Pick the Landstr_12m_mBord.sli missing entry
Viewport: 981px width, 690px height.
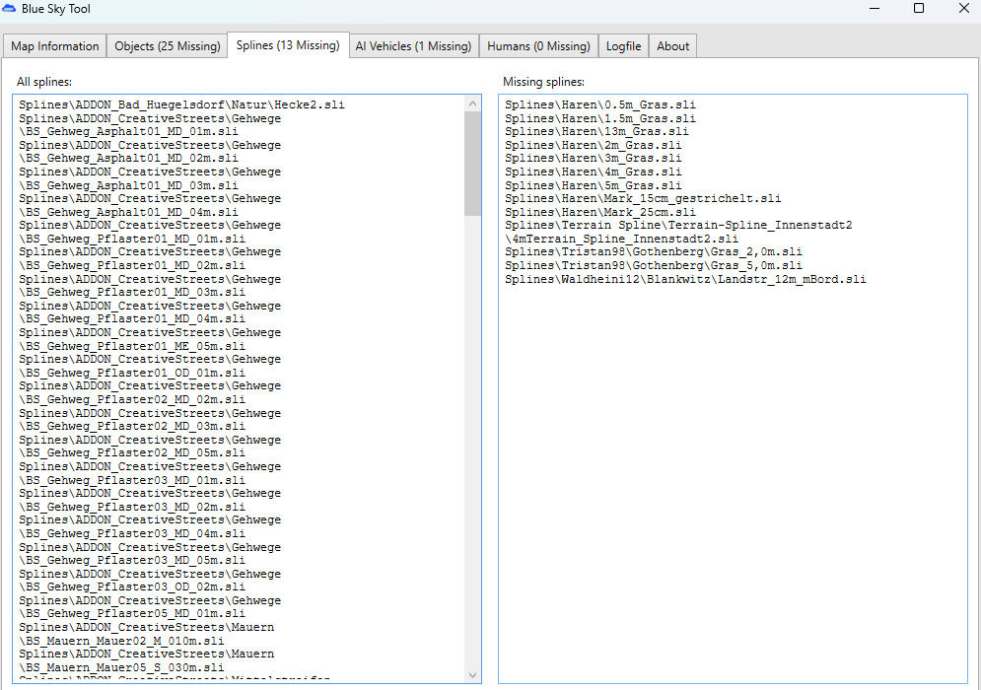[685, 279]
